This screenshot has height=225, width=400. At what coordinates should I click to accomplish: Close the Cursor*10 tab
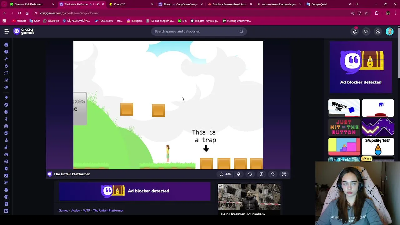coord(152,4)
